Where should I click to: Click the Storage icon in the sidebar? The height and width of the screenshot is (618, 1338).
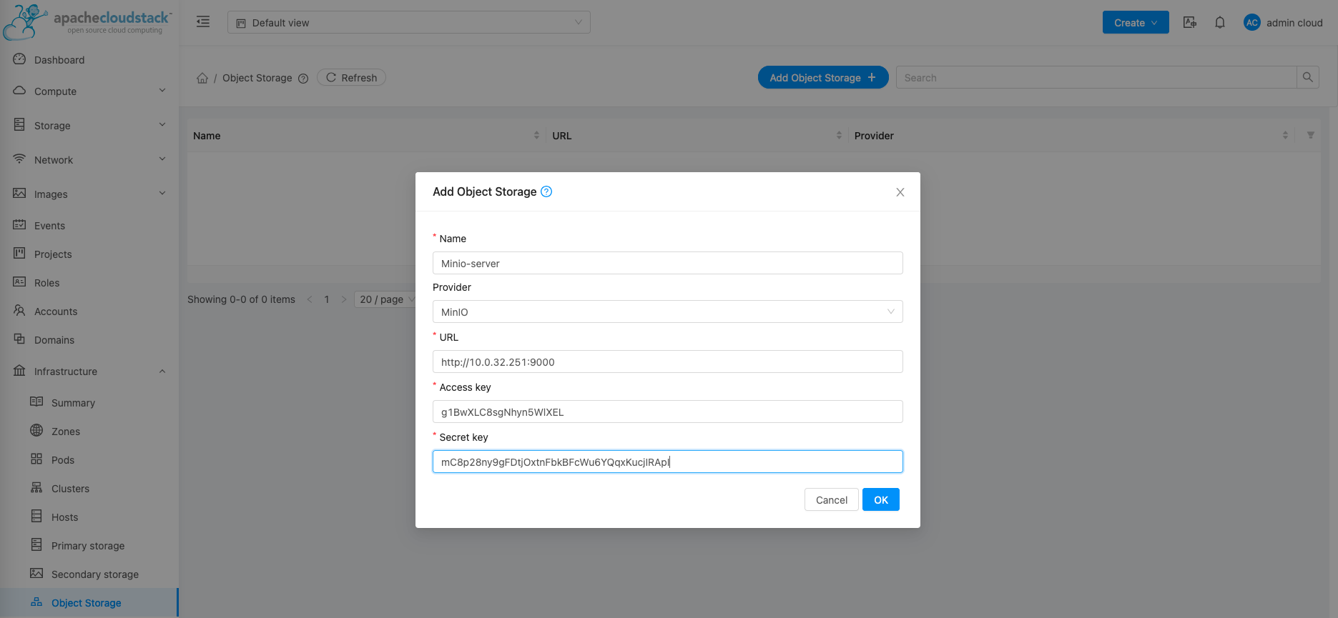tap(19, 125)
